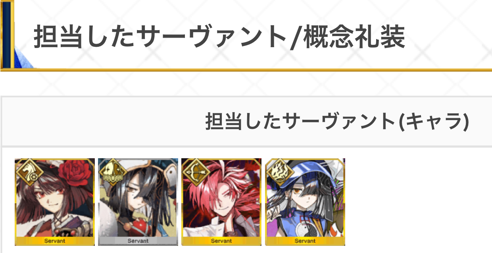The width and height of the screenshot is (492, 253).
Task: Click the Rider class horse icon
Action: coord(27,171)
